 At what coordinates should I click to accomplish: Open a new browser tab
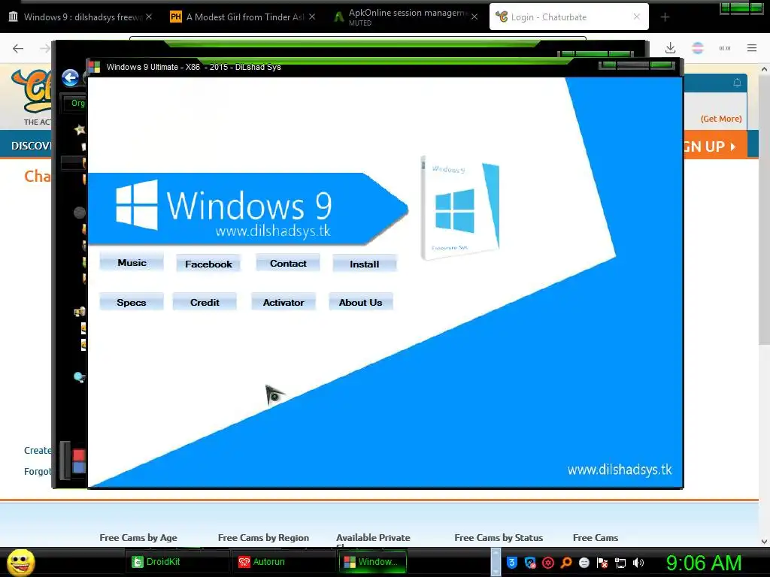click(x=665, y=17)
